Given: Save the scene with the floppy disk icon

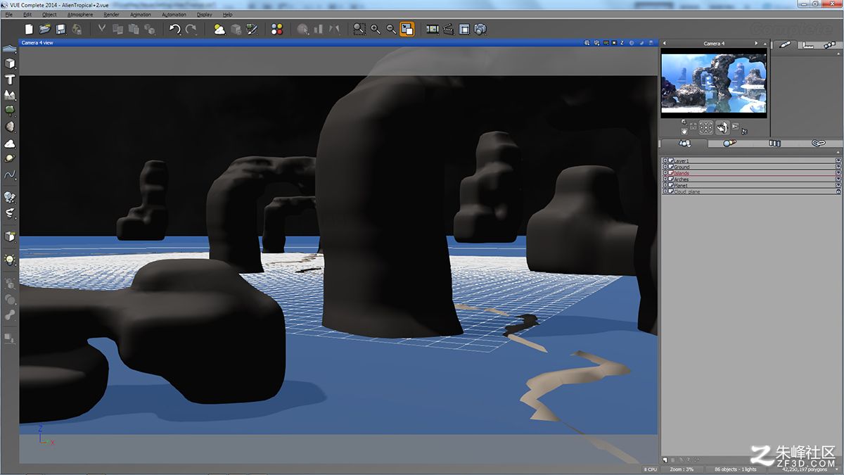Looking at the screenshot, I should [x=61, y=29].
